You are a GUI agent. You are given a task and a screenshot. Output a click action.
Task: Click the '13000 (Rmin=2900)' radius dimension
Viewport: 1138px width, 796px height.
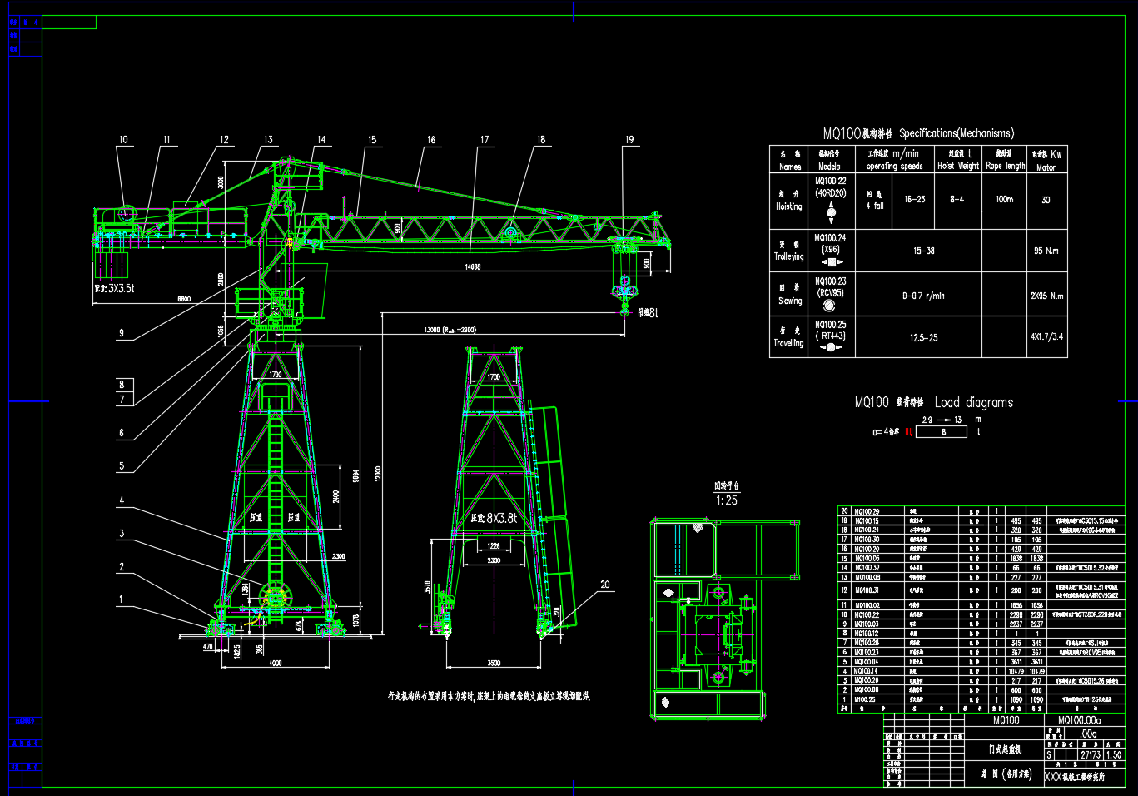(450, 331)
